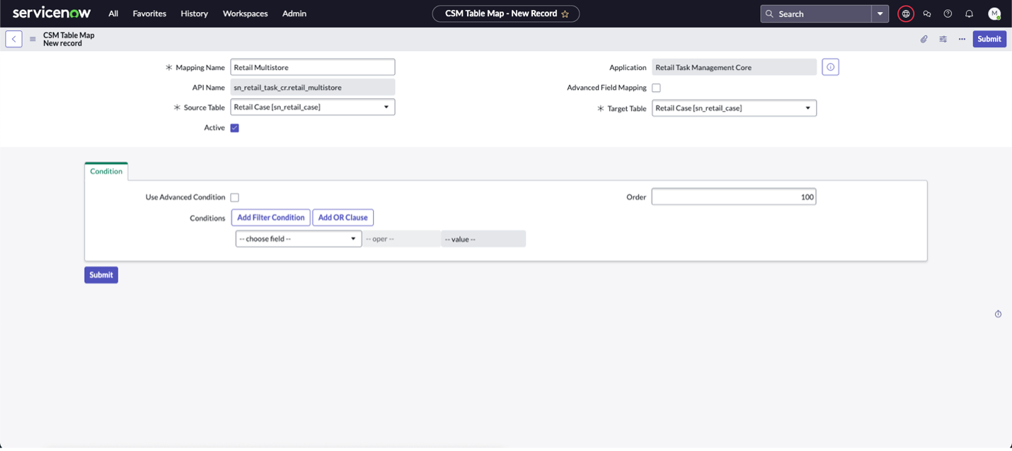This screenshot has height=451, width=1012.
Task: Click the CSM Table Map header text
Action: click(69, 35)
